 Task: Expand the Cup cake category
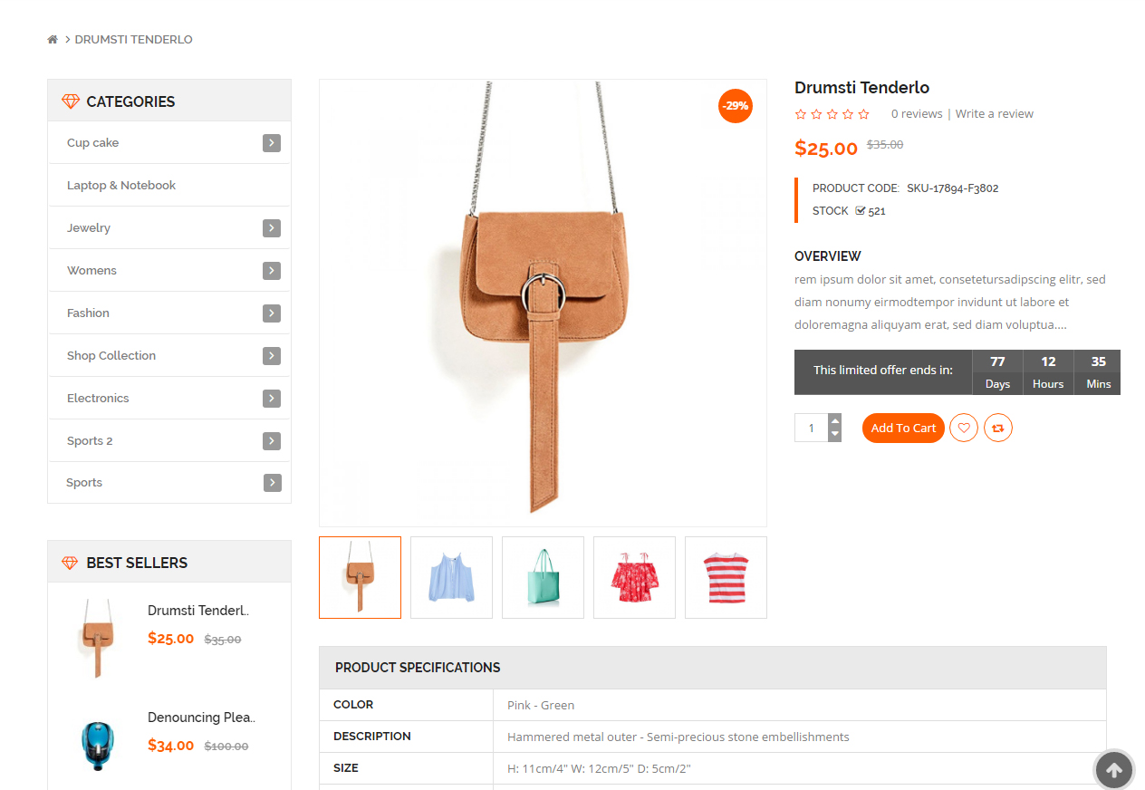272,143
